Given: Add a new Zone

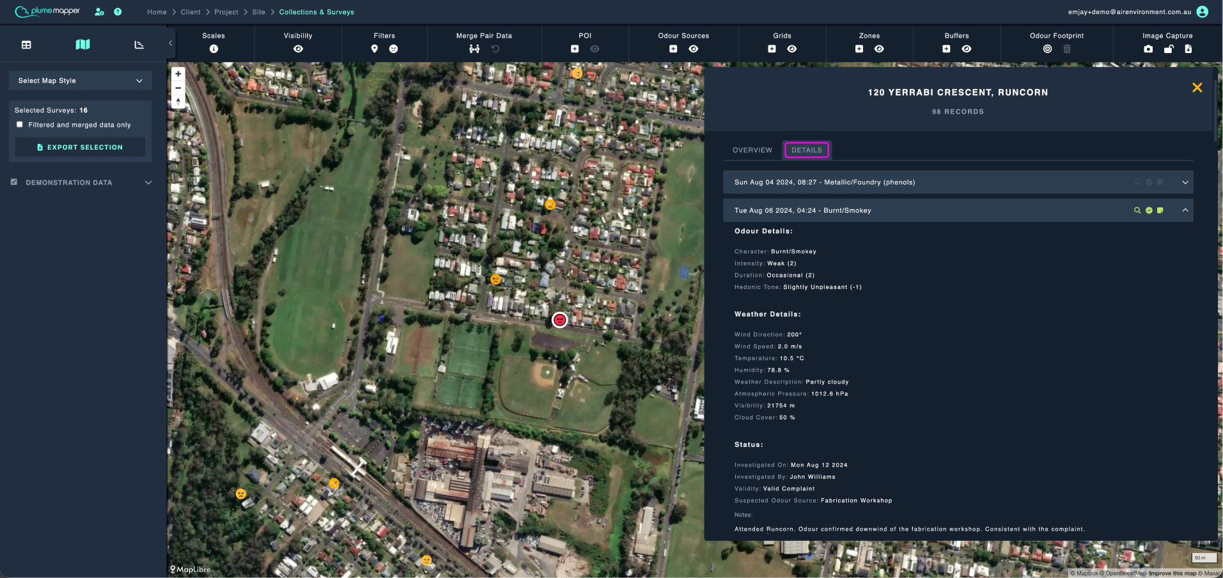Looking at the screenshot, I should coord(859,49).
